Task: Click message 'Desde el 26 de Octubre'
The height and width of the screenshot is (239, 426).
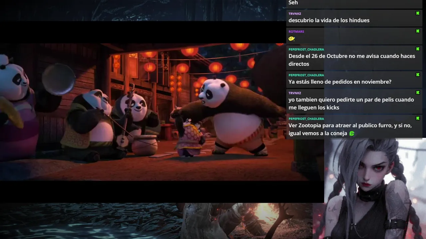Action: click(352, 60)
